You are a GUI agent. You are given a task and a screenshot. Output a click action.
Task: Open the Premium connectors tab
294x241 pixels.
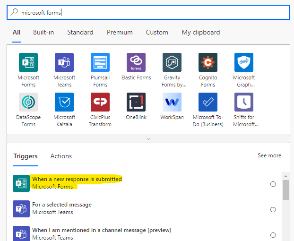tap(120, 33)
